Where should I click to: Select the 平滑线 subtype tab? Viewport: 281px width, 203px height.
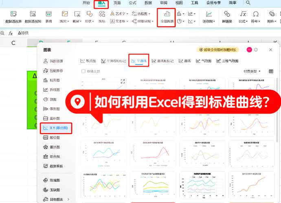pyautogui.click(x=139, y=61)
